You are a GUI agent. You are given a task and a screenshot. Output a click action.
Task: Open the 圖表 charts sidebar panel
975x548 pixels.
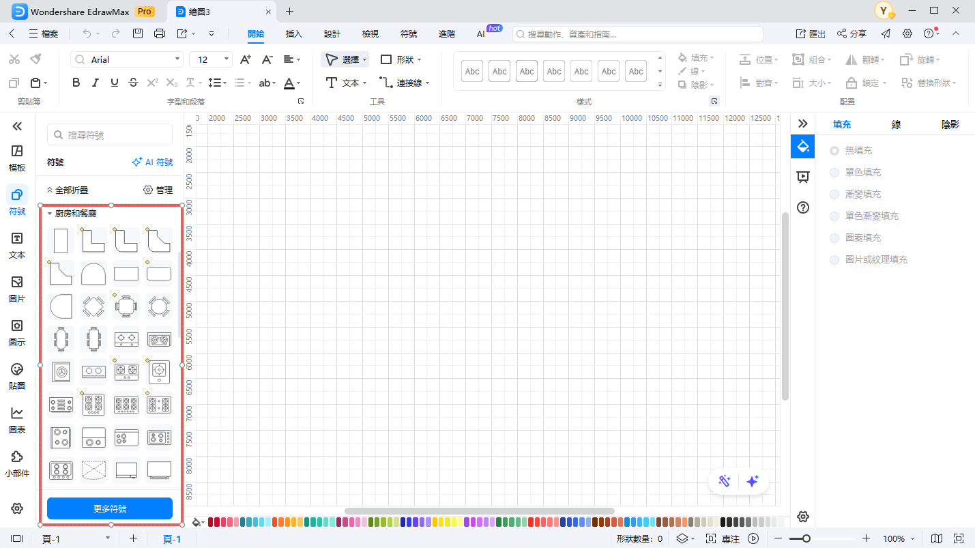click(17, 420)
